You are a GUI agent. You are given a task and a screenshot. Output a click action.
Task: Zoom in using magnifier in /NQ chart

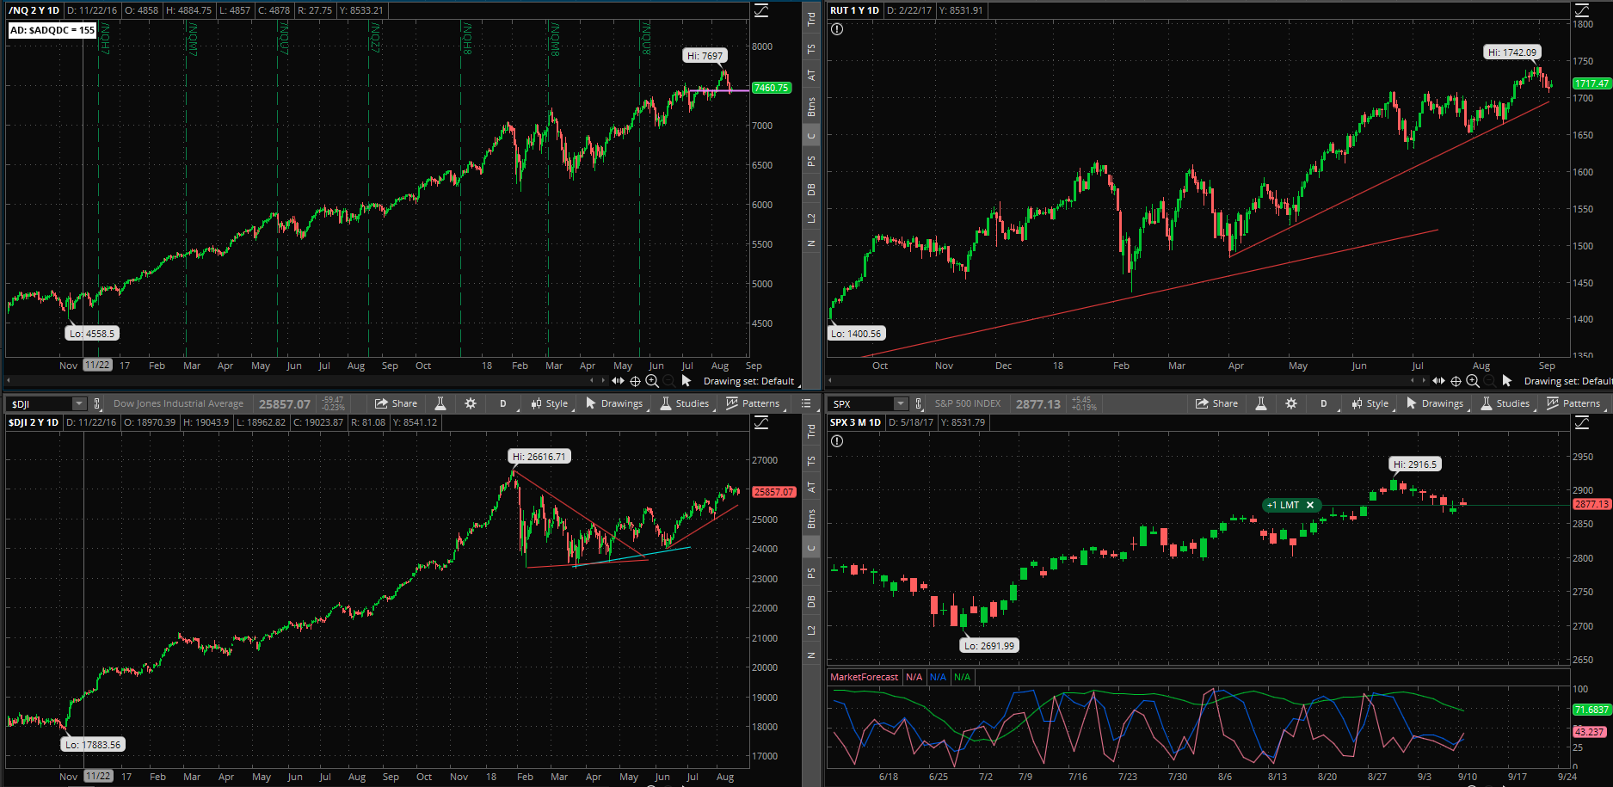point(652,381)
